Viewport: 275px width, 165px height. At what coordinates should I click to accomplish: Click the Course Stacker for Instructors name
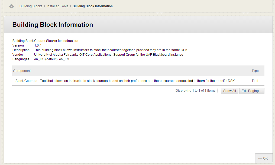56,41
